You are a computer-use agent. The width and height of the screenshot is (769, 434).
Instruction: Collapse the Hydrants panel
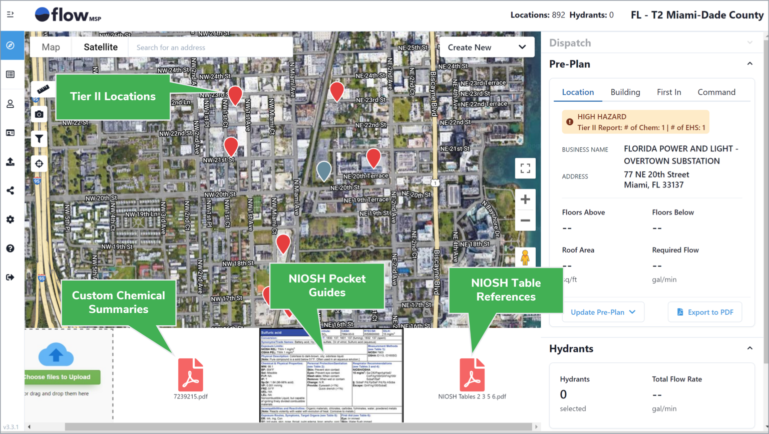[x=749, y=348]
